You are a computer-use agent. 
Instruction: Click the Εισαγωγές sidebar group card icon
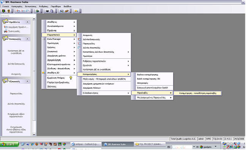point(5,38)
